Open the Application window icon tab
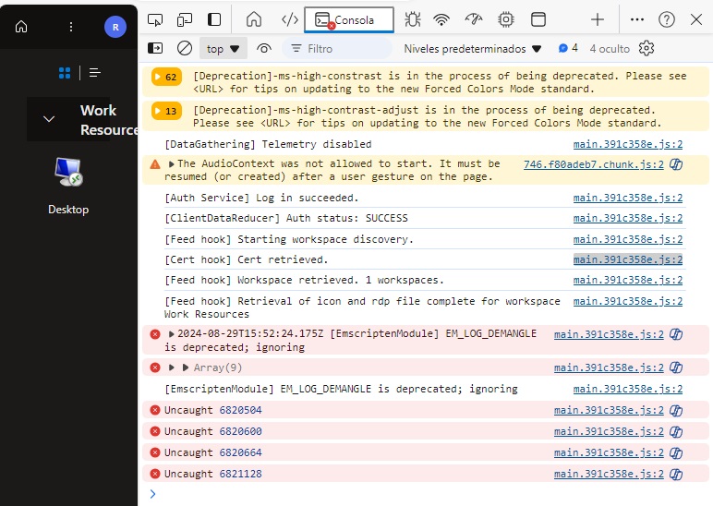This screenshot has height=506, width=713. click(x=538, y=20)
